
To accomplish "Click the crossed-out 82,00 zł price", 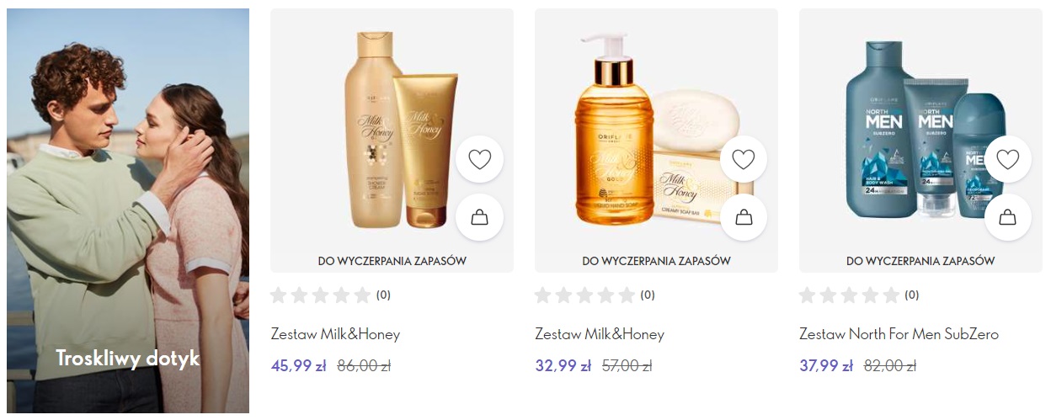I will pos(891,366).
